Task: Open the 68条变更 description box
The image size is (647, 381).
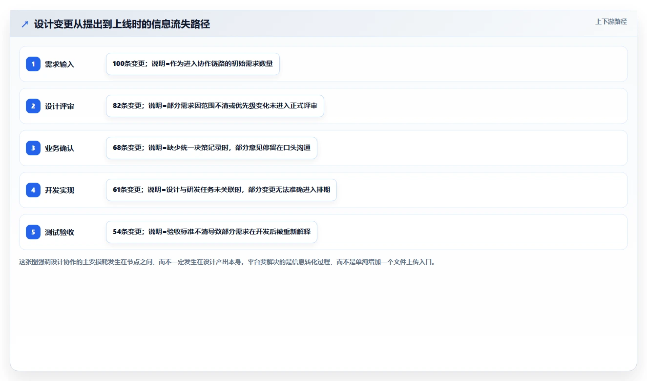Action: click(211, 148)
